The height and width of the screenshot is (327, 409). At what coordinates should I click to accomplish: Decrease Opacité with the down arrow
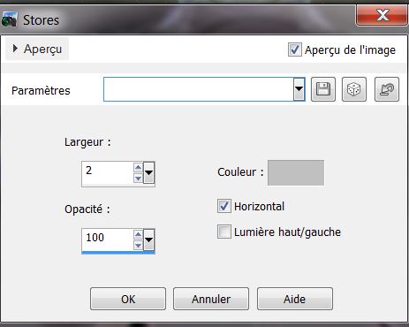tap(138, 245)
